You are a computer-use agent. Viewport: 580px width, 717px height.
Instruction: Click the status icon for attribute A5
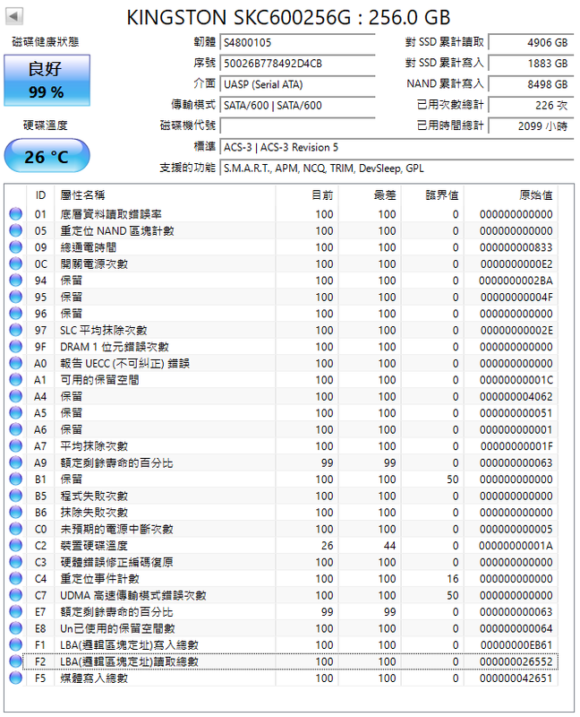pos(15,412)
